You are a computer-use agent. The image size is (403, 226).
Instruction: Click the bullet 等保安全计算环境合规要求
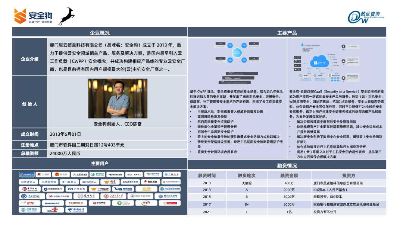coord(217,152)
